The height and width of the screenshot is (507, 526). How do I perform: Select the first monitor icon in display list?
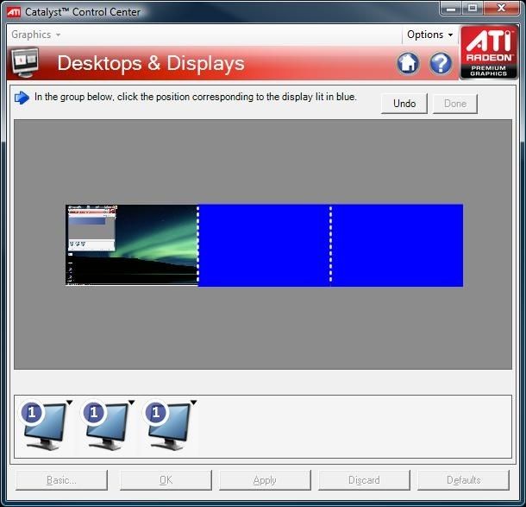pyautogui.click(x=45, y=426)
